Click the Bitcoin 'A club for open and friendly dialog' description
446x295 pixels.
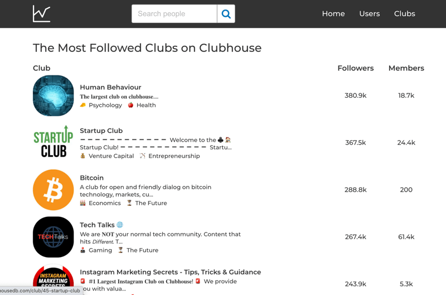(146, 191)
